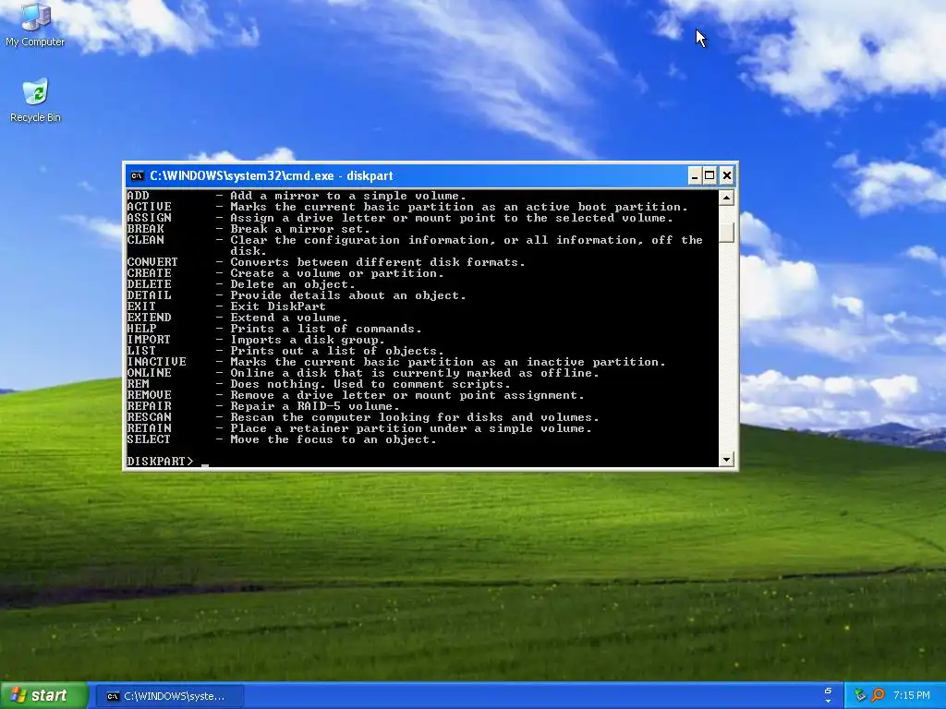Click the ONLINE command text
The height and width of the screenshot is (709, 946).
[x=149, y=373]
